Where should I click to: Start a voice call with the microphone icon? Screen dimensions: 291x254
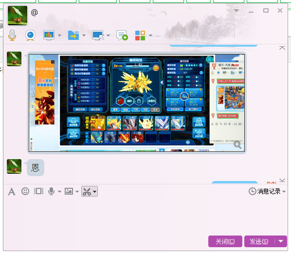[12, 35]
